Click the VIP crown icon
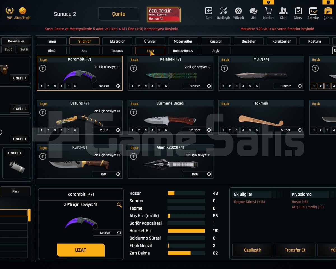Viewport: 336px width, 269px height. point(10,11)
